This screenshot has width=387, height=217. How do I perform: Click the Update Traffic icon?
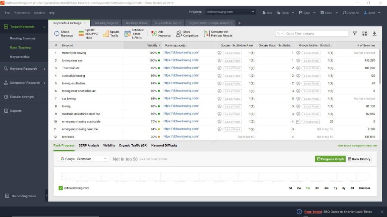106,34
